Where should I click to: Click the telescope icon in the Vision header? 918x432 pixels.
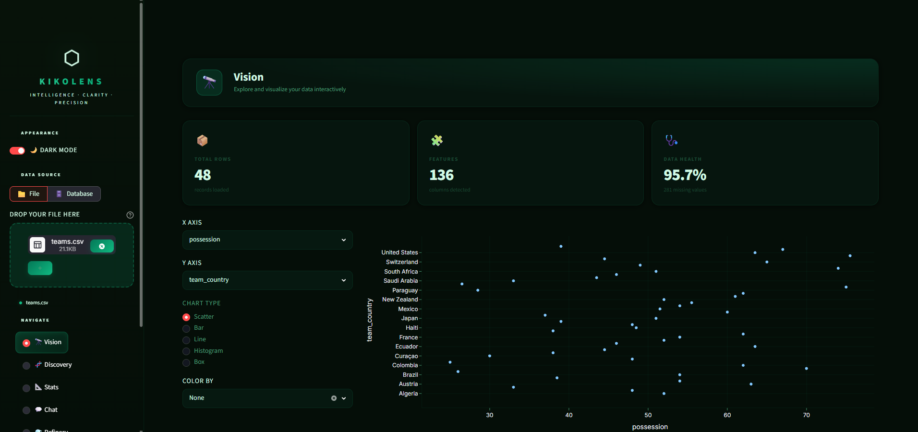(209, 83)
